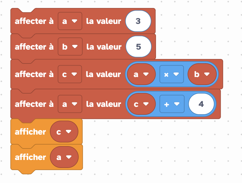Open target variable 'a' dropdown in fourth block
Screen dimensions: 242x183
pyautogui.click(x=70, y=104)
